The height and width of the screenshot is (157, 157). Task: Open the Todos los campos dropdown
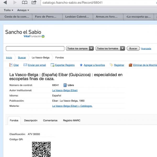tap(80, 48)
